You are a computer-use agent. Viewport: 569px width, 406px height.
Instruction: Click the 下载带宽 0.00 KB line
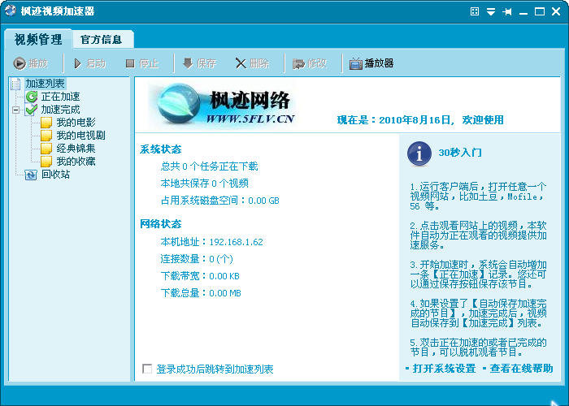[200, 276]
